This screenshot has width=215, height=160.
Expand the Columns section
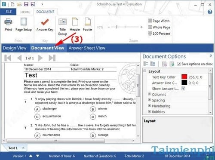[x=150, y=94]
